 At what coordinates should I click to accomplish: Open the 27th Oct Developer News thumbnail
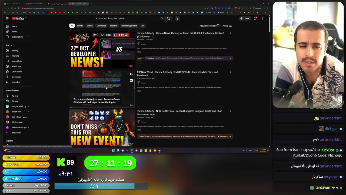click(x=102, y=50)
